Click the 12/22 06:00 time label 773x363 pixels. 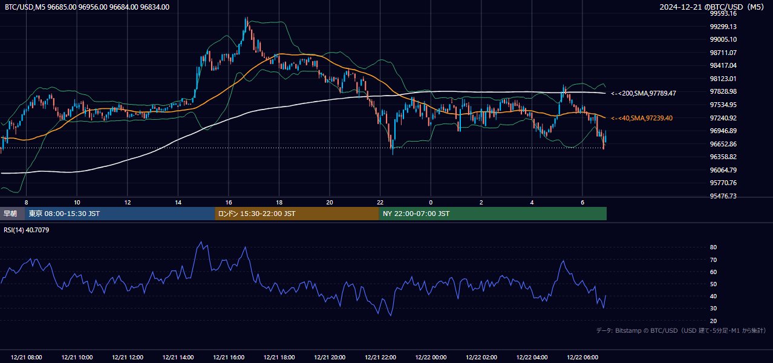tap(583, 358)
